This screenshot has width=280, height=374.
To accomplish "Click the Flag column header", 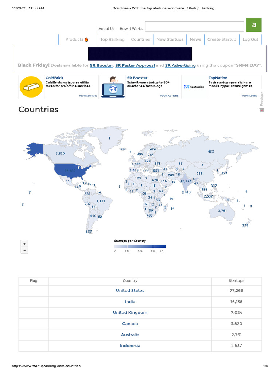I will click(34, 281).
